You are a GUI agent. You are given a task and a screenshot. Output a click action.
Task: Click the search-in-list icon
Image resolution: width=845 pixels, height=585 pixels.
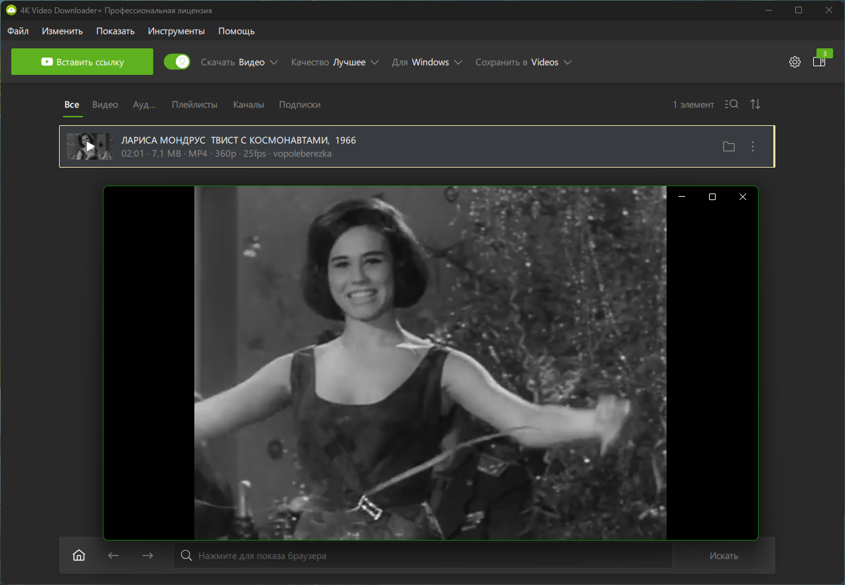732,104
